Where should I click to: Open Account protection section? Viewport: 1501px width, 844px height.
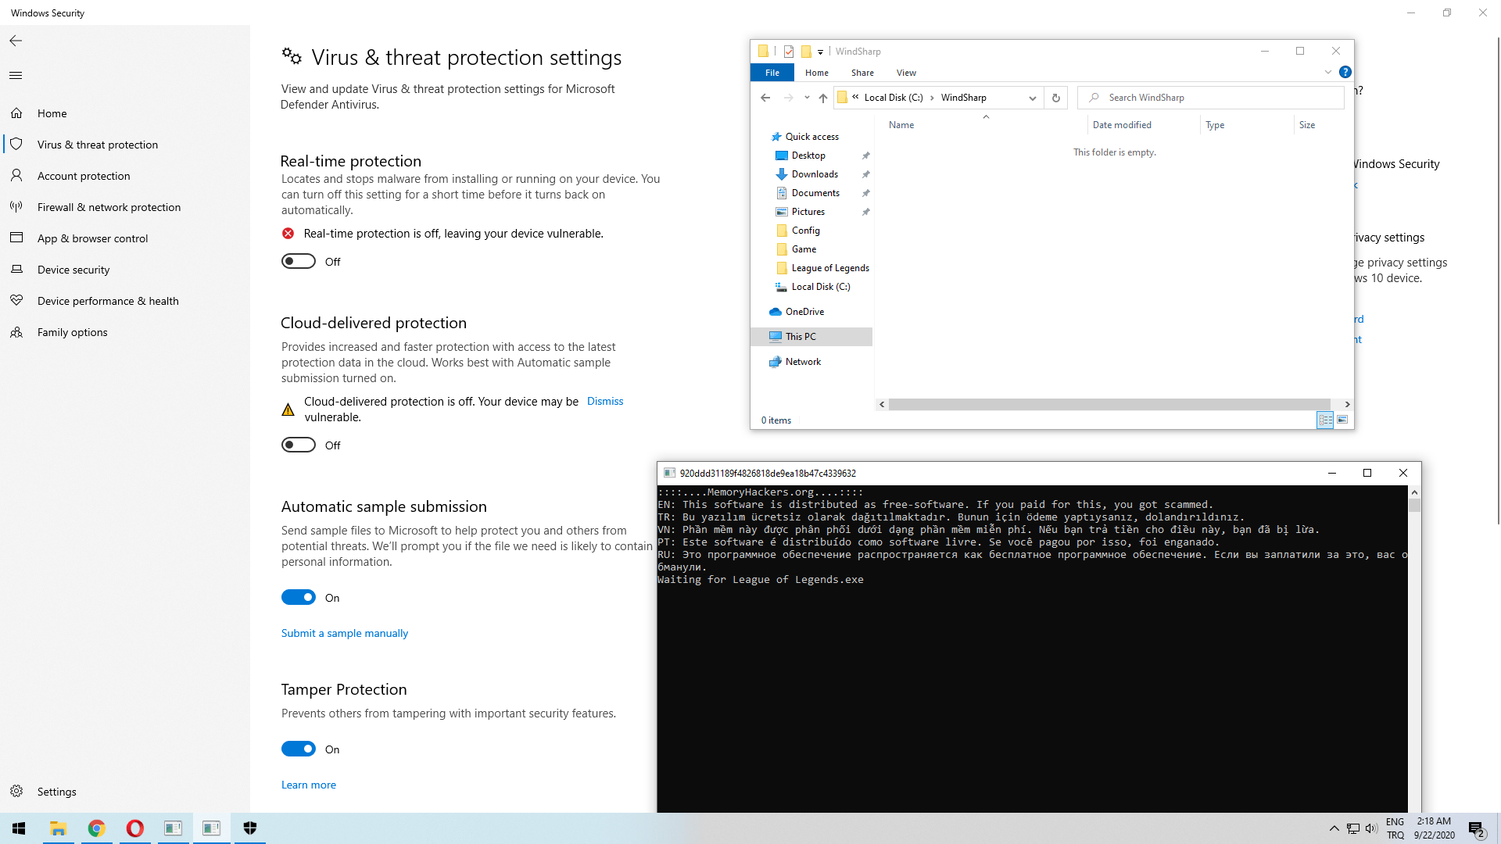[84, 176]
